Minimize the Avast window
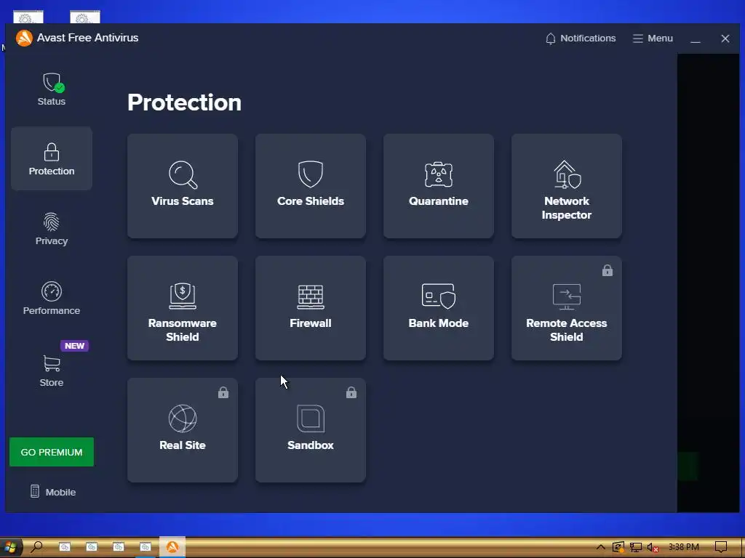745x558 pixels. pos(695,39)
